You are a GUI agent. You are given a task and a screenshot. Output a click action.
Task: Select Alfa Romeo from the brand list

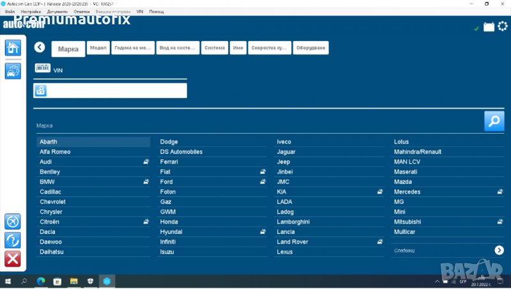point(56,152)
